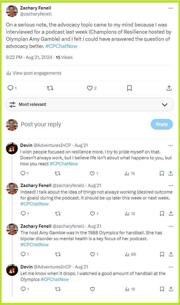Bookmark Devin's resilience reply
This screenshot has height=305, width=180.
pyautogui.click(x=162, y=173)
